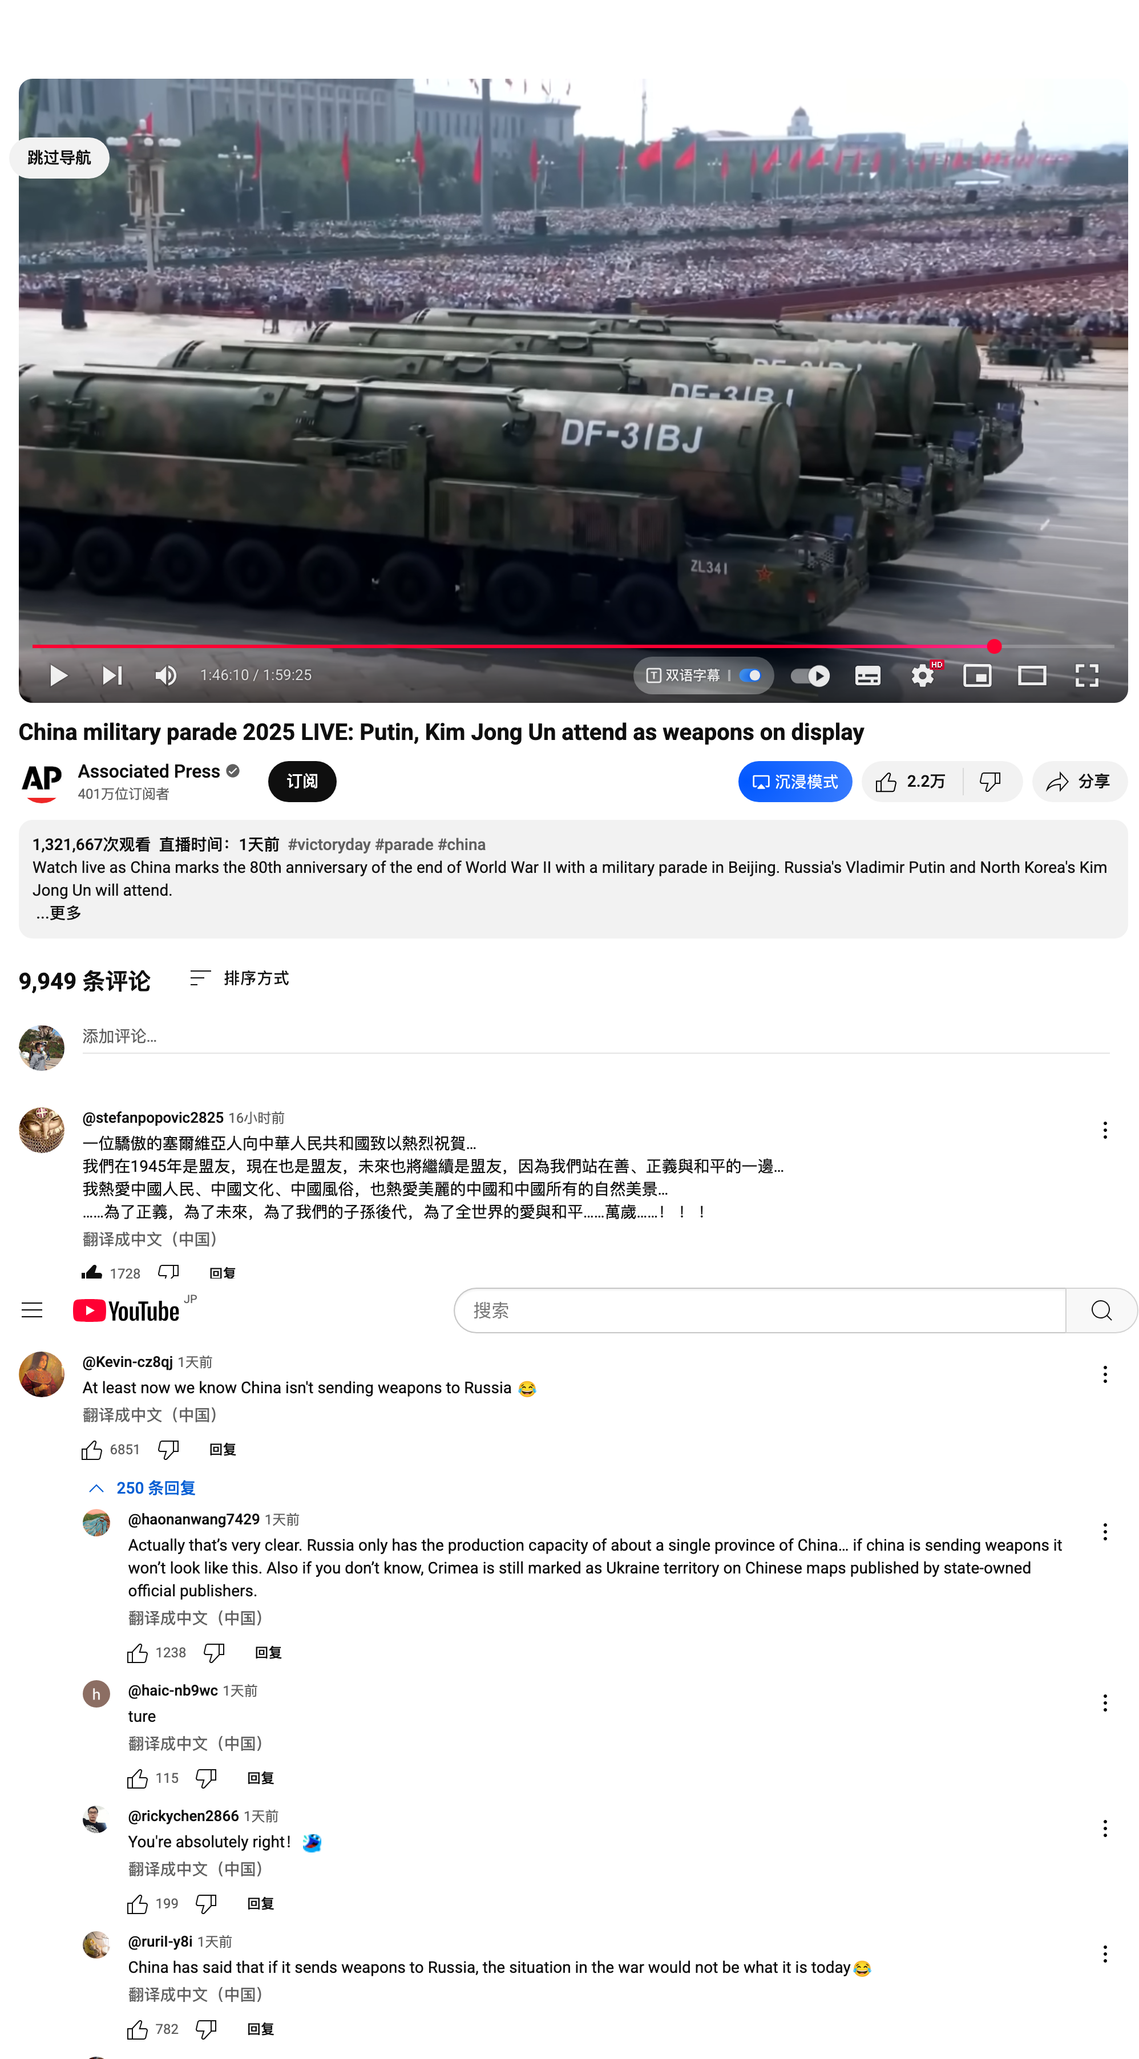
Task: Play the video with the play button
Action: point(58,675)
